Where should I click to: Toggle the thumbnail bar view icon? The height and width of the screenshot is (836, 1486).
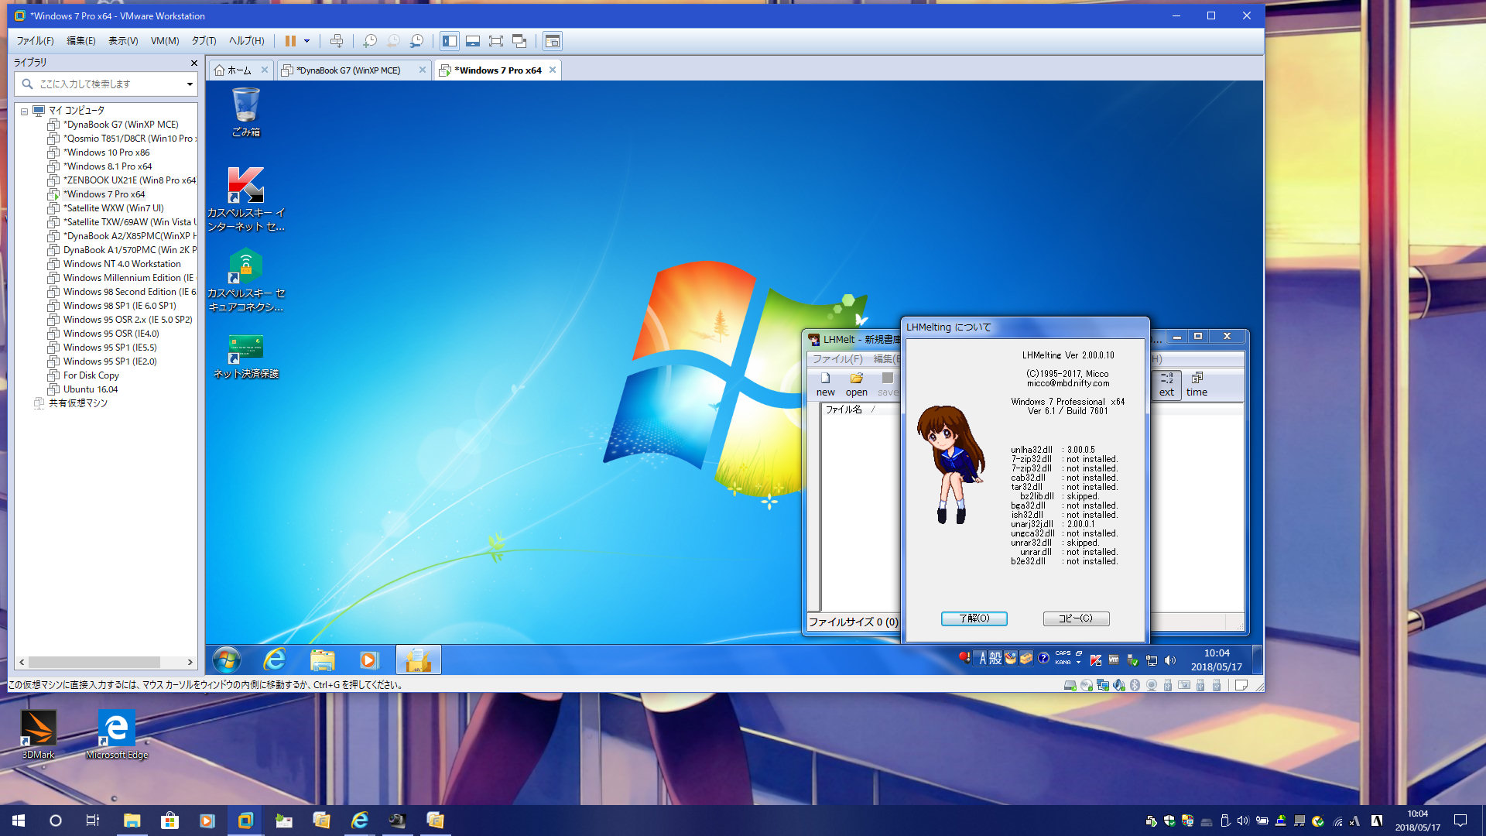click(x=473, y=41)
